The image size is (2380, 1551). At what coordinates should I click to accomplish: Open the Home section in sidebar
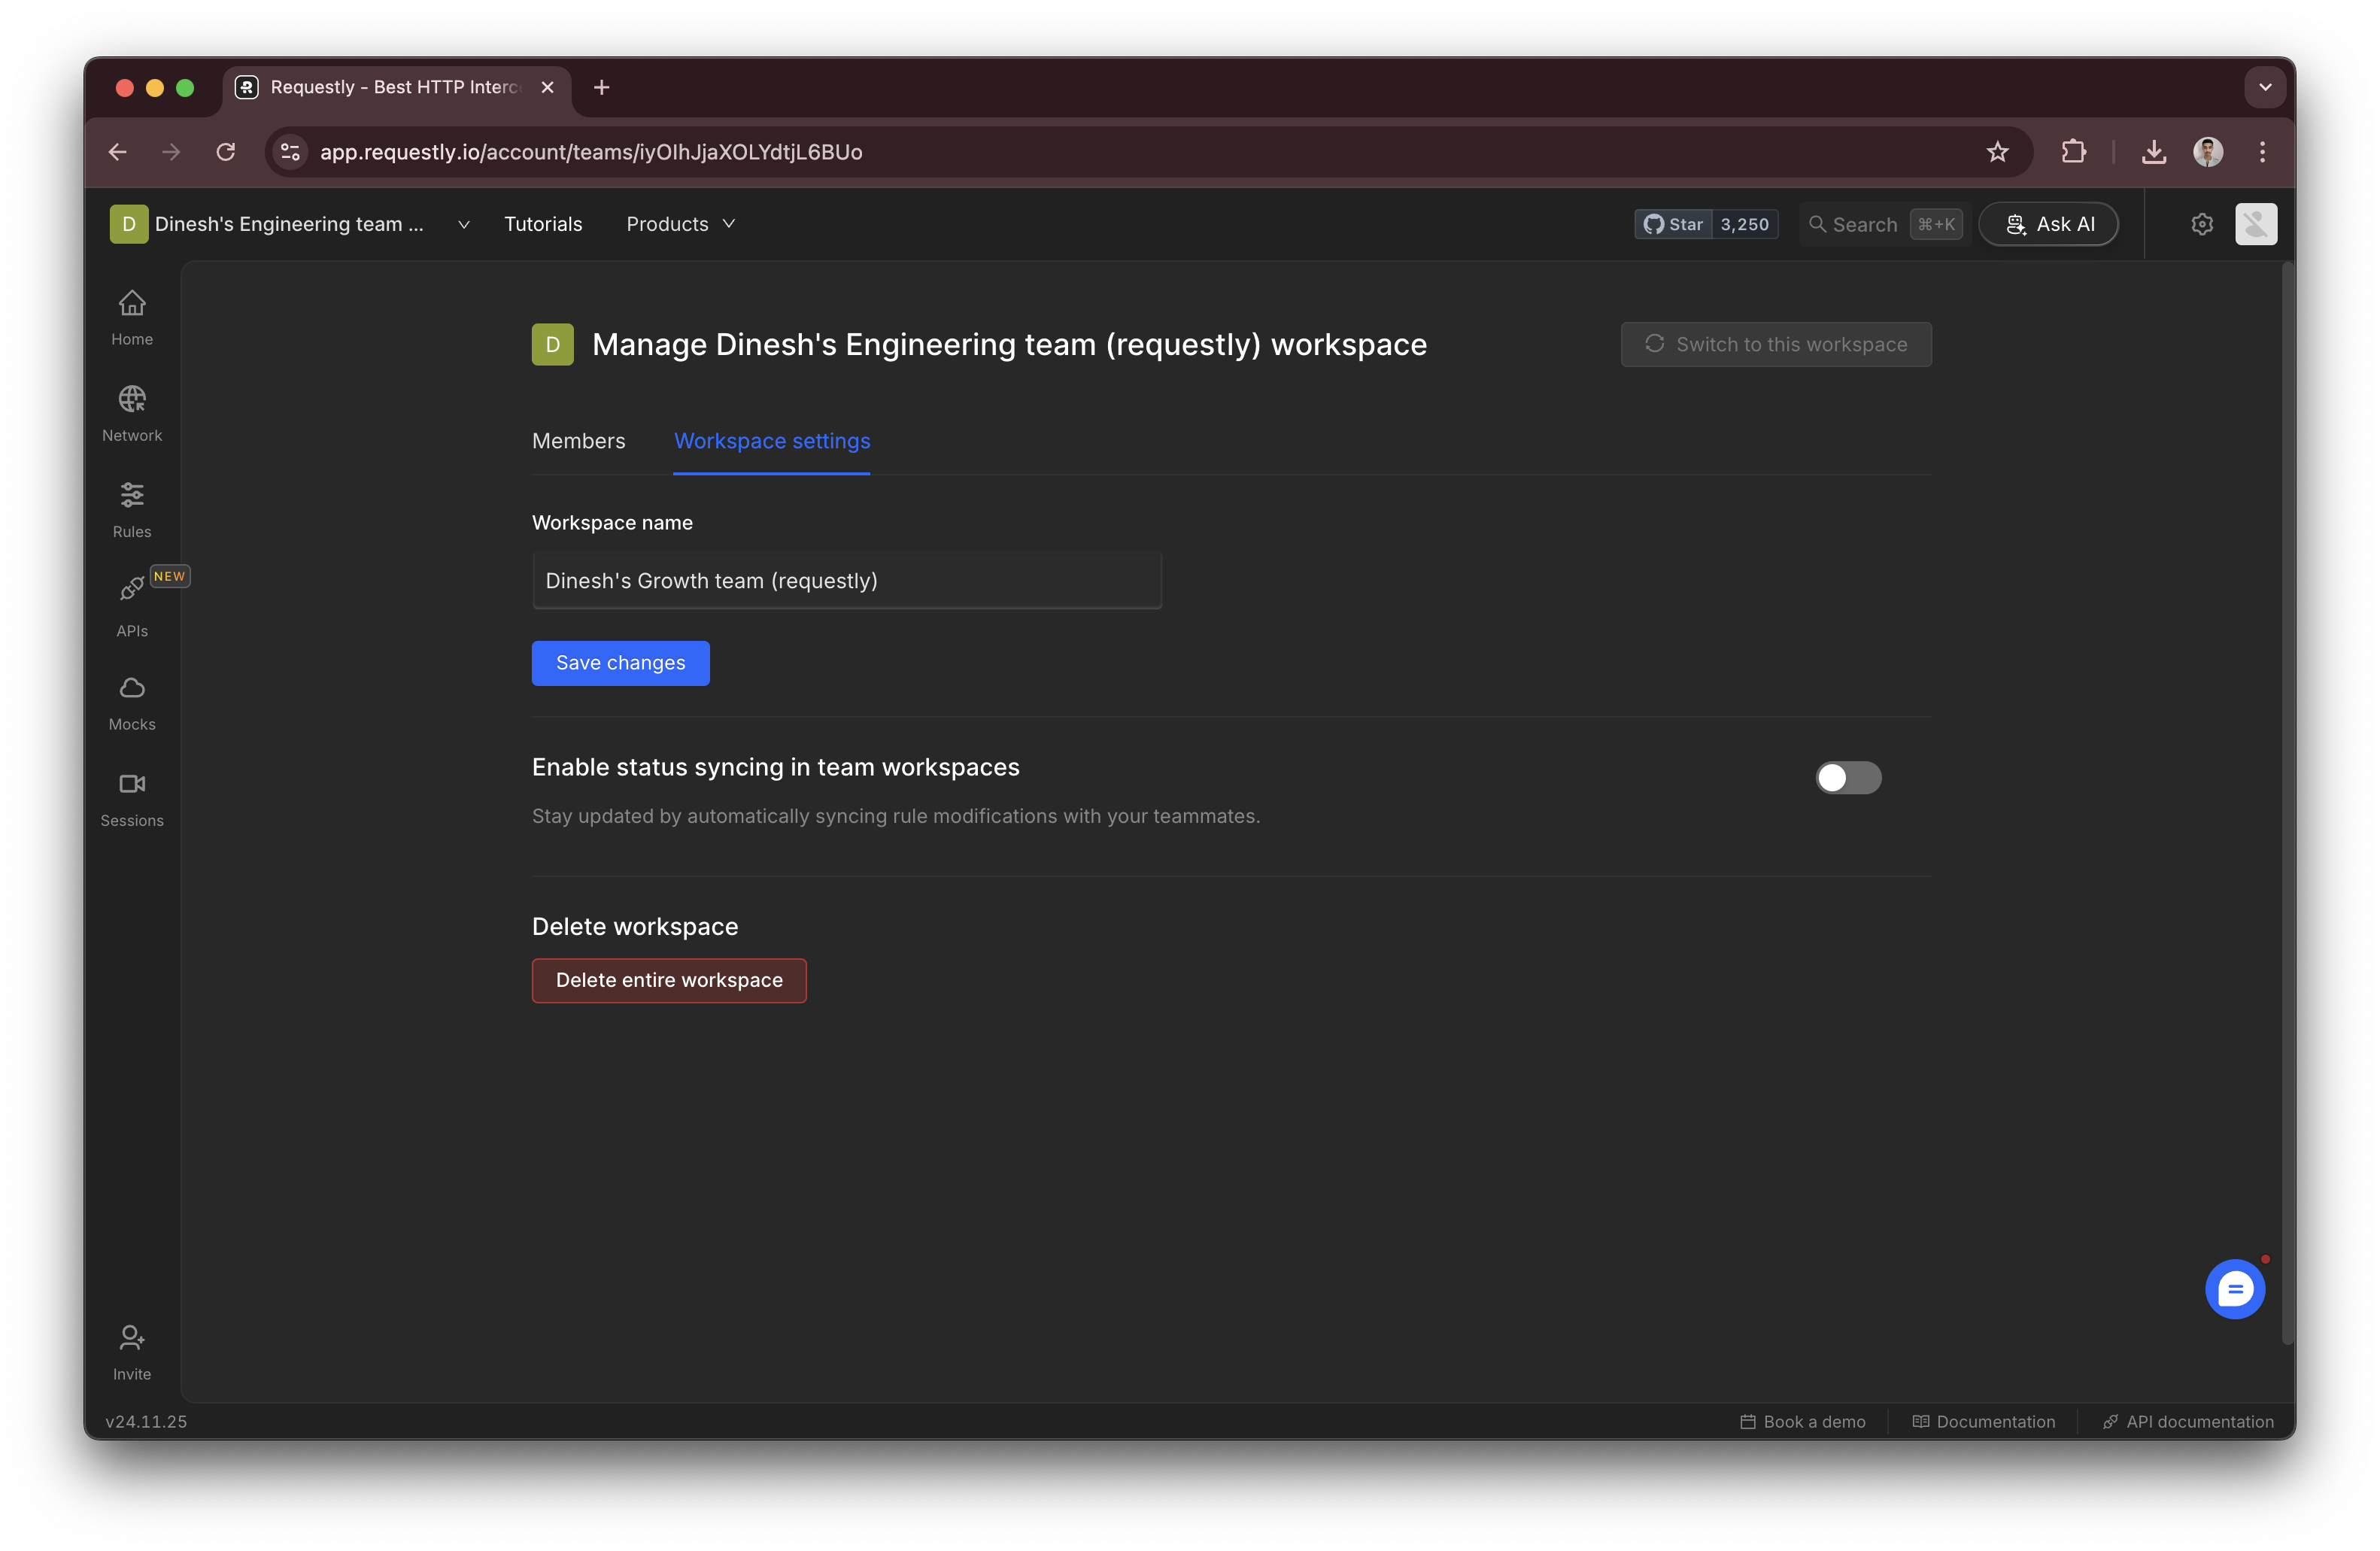coord(132,317)
